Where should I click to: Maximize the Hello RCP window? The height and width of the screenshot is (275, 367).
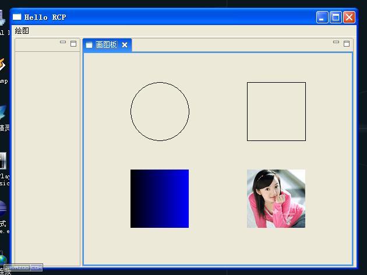point(336,17)
